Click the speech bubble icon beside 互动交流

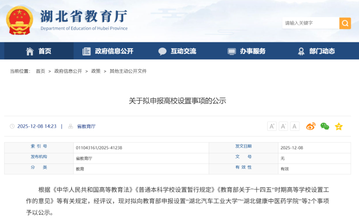pyautogui.click(x=162, y=51)
